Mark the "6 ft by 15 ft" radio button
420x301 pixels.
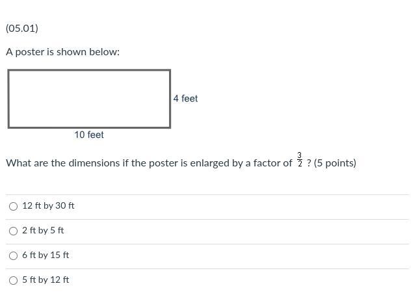point(14,255)
